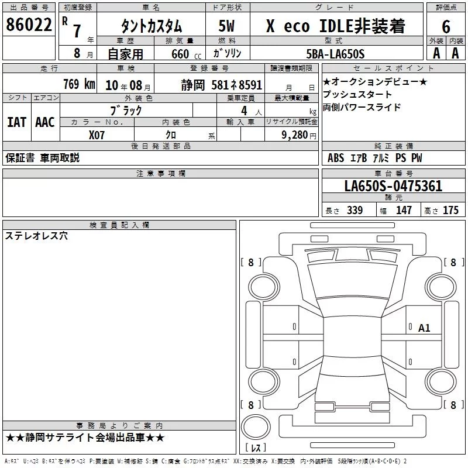The width and height of the screenshot is (468, 468).
Task: Click the lot number 86022
Action: 29,25
